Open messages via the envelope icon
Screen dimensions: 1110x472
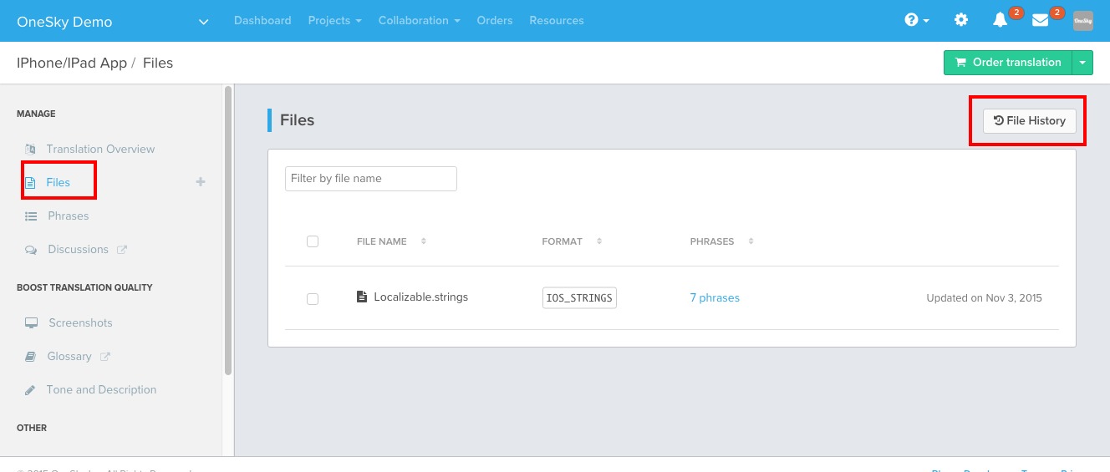click(1041, 20)
